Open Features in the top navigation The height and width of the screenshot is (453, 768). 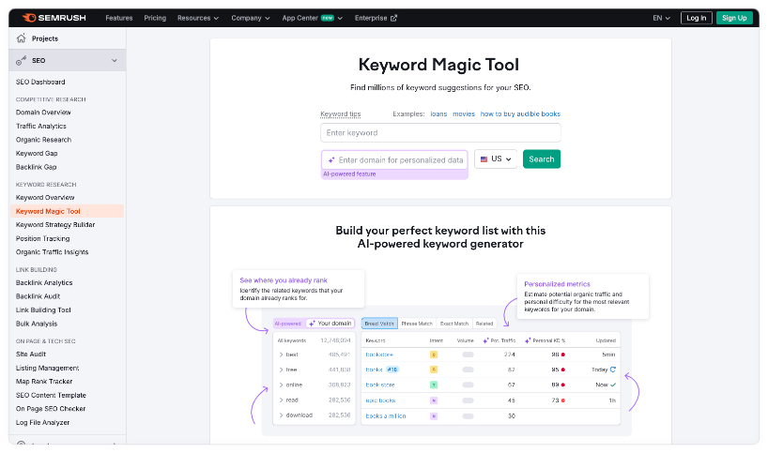tap(119, 18)
